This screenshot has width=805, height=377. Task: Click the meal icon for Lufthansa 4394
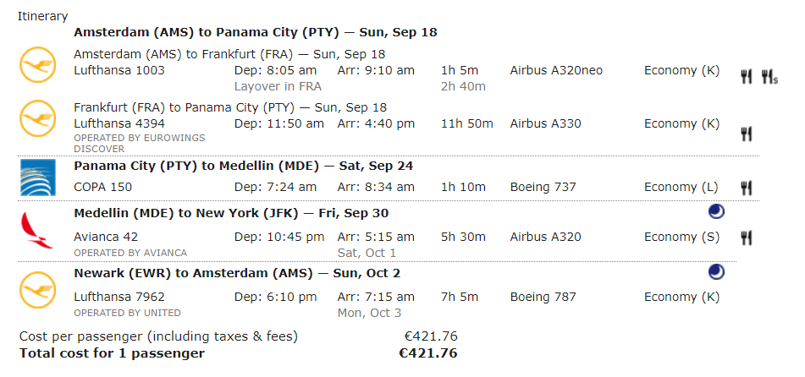coord(747,134)
